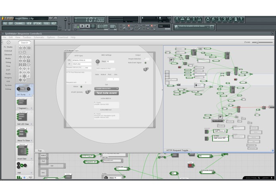Open FL Studio FILE menu
Viewport: 276px width, 196px height.
[x=5, y=23]
